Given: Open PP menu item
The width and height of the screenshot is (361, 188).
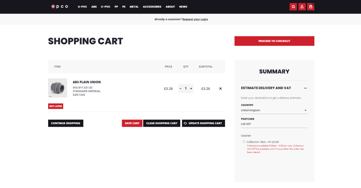Looking at the screenshot, I should (x=116, y=7).
